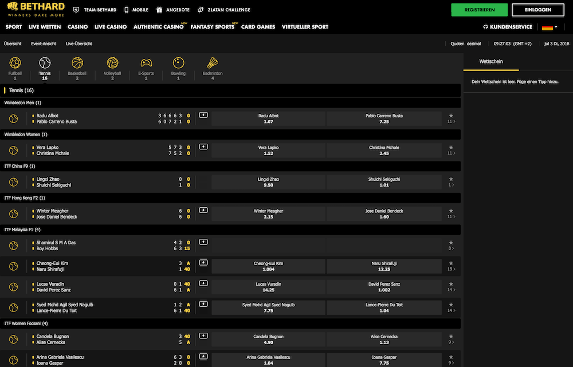Click the Registrieren button

click(x=479, y=10)
